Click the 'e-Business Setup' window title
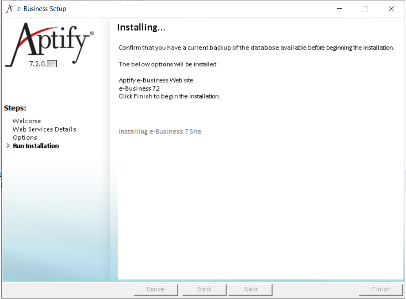This screenshot has width=406, height=299. tap(42, 9)
